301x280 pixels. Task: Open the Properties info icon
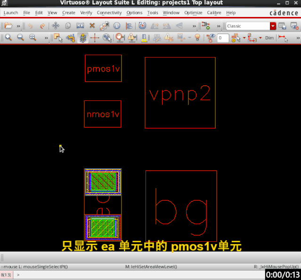coord(117,26)
